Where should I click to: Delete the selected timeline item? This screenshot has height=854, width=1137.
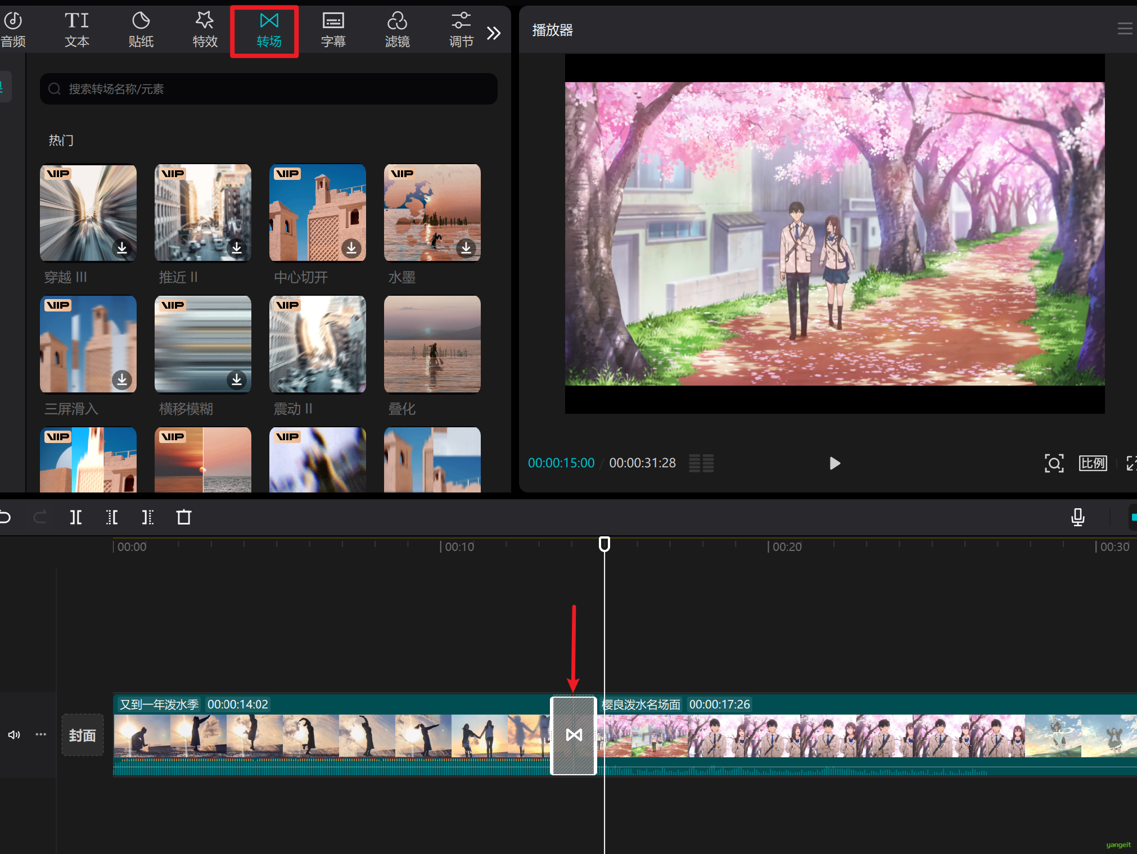coord(184,517)
